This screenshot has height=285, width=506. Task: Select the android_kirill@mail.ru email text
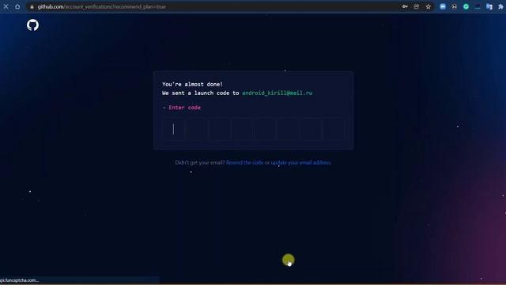tap(278, 93)
